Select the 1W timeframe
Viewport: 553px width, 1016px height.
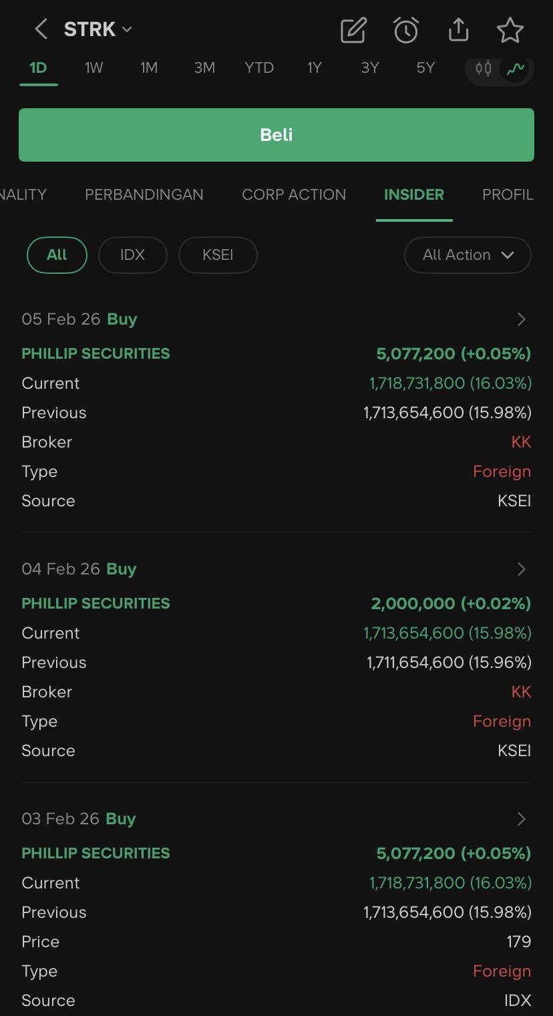[x=94, y=67]
